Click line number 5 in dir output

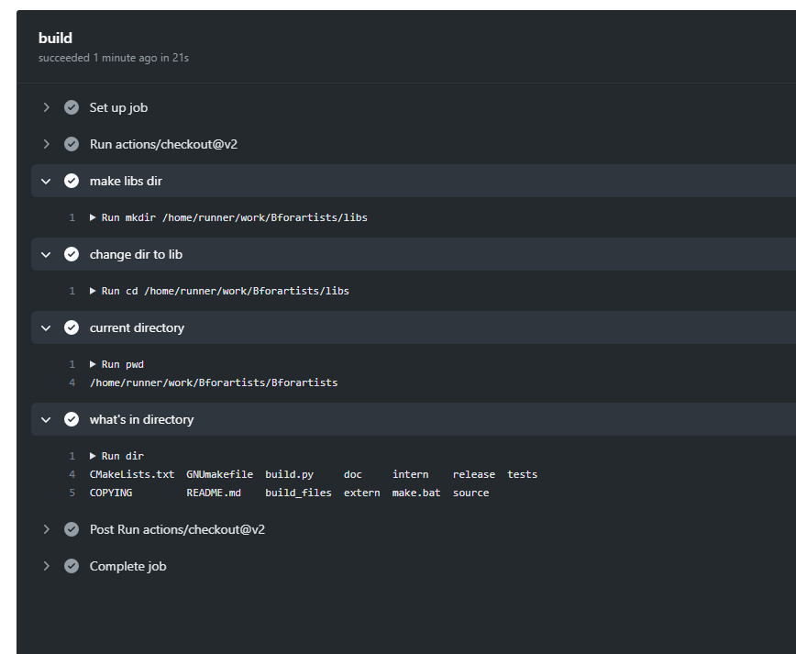[72, 493]
